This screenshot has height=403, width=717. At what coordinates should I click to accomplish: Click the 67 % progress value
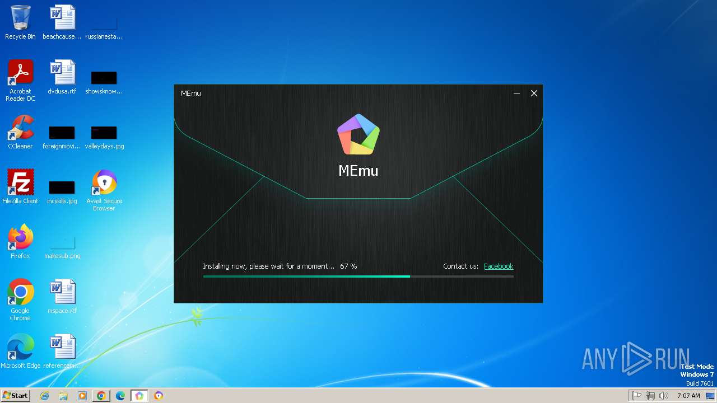pos(348,266)
